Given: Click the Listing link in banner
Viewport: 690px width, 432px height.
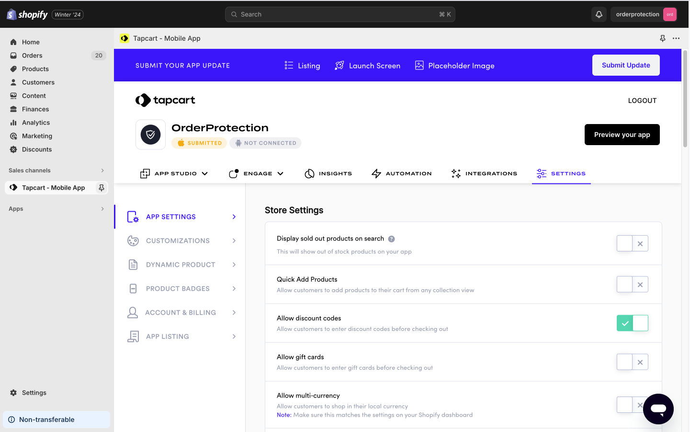Looking at the screenshot, I should tap(309, 66).
